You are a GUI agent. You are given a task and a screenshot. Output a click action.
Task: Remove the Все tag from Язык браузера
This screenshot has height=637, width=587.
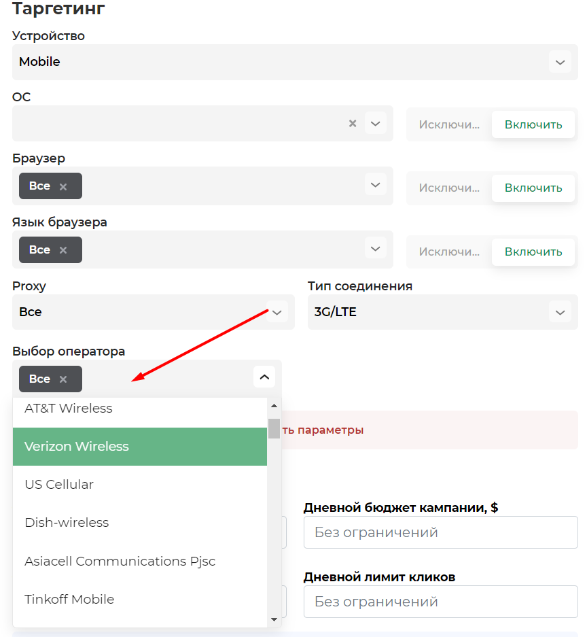click(63, 250)
